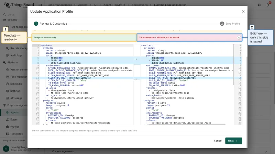The height and width of the screenshot is (154, 275).
Task: Follow the Applications breadcrumb link
Action: 140,5
